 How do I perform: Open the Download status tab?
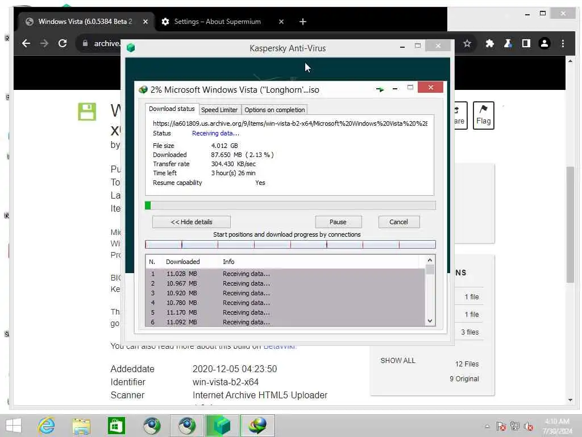pos(172,109)
